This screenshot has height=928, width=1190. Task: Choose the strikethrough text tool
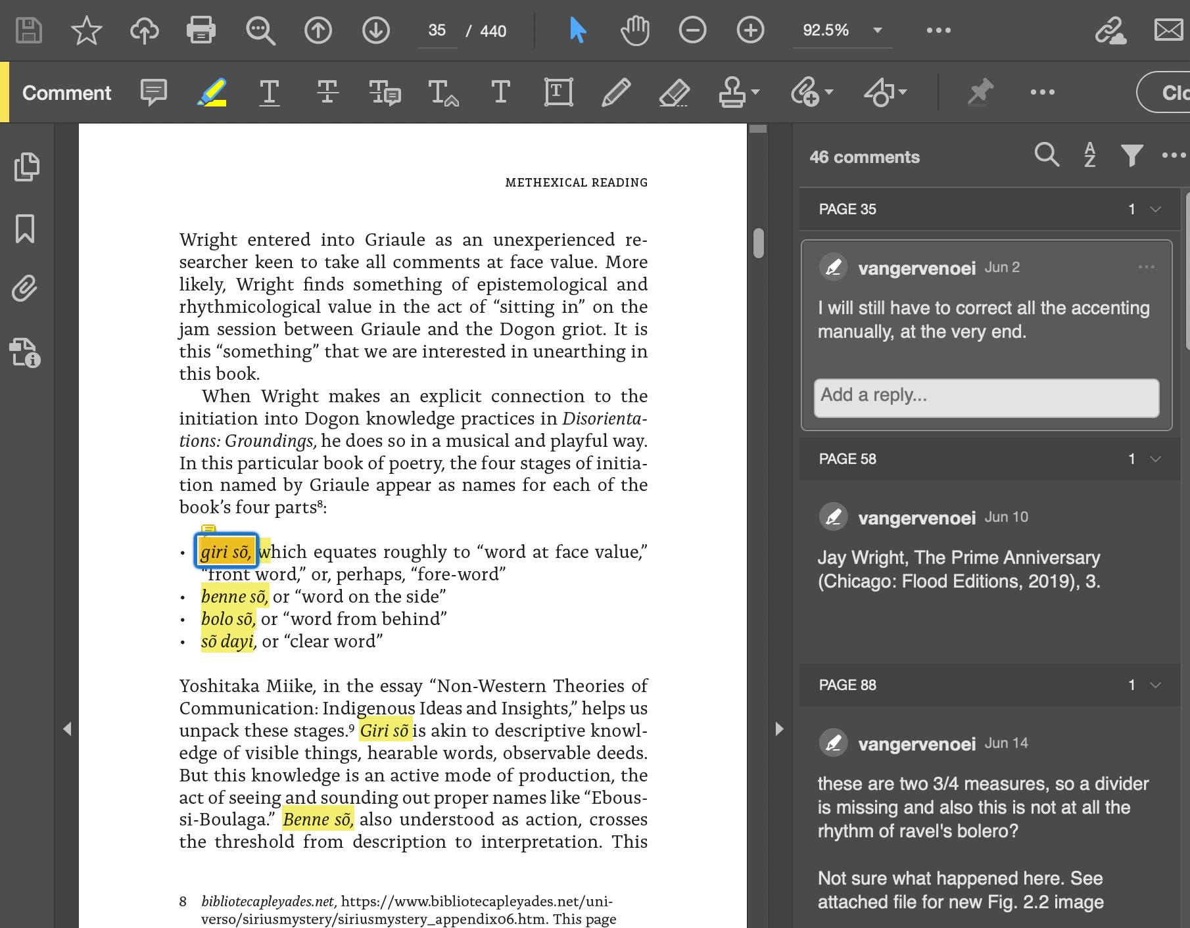(327, 93)
